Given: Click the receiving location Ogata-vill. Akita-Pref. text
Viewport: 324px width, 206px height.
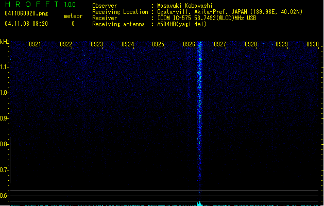Looking at the screenshot, I should point(230,12).
